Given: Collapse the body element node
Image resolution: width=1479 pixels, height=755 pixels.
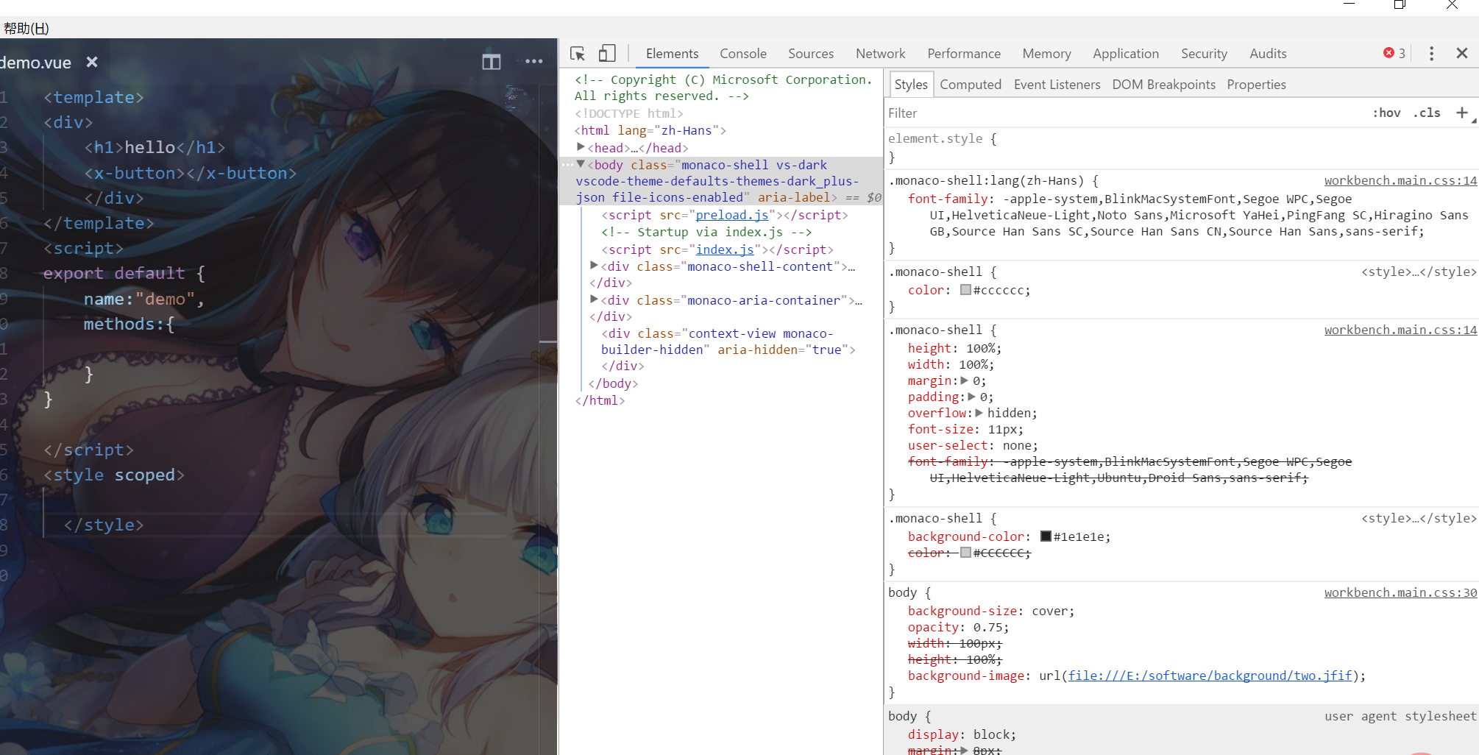Looking at the screenshot, I should click(x=581, y=164).
